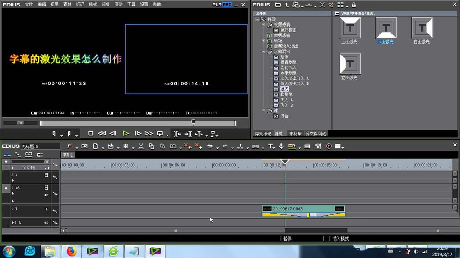Toggle video visibility on track 1 VA
The image size is (460, 258).
click(x=46, y=187)
